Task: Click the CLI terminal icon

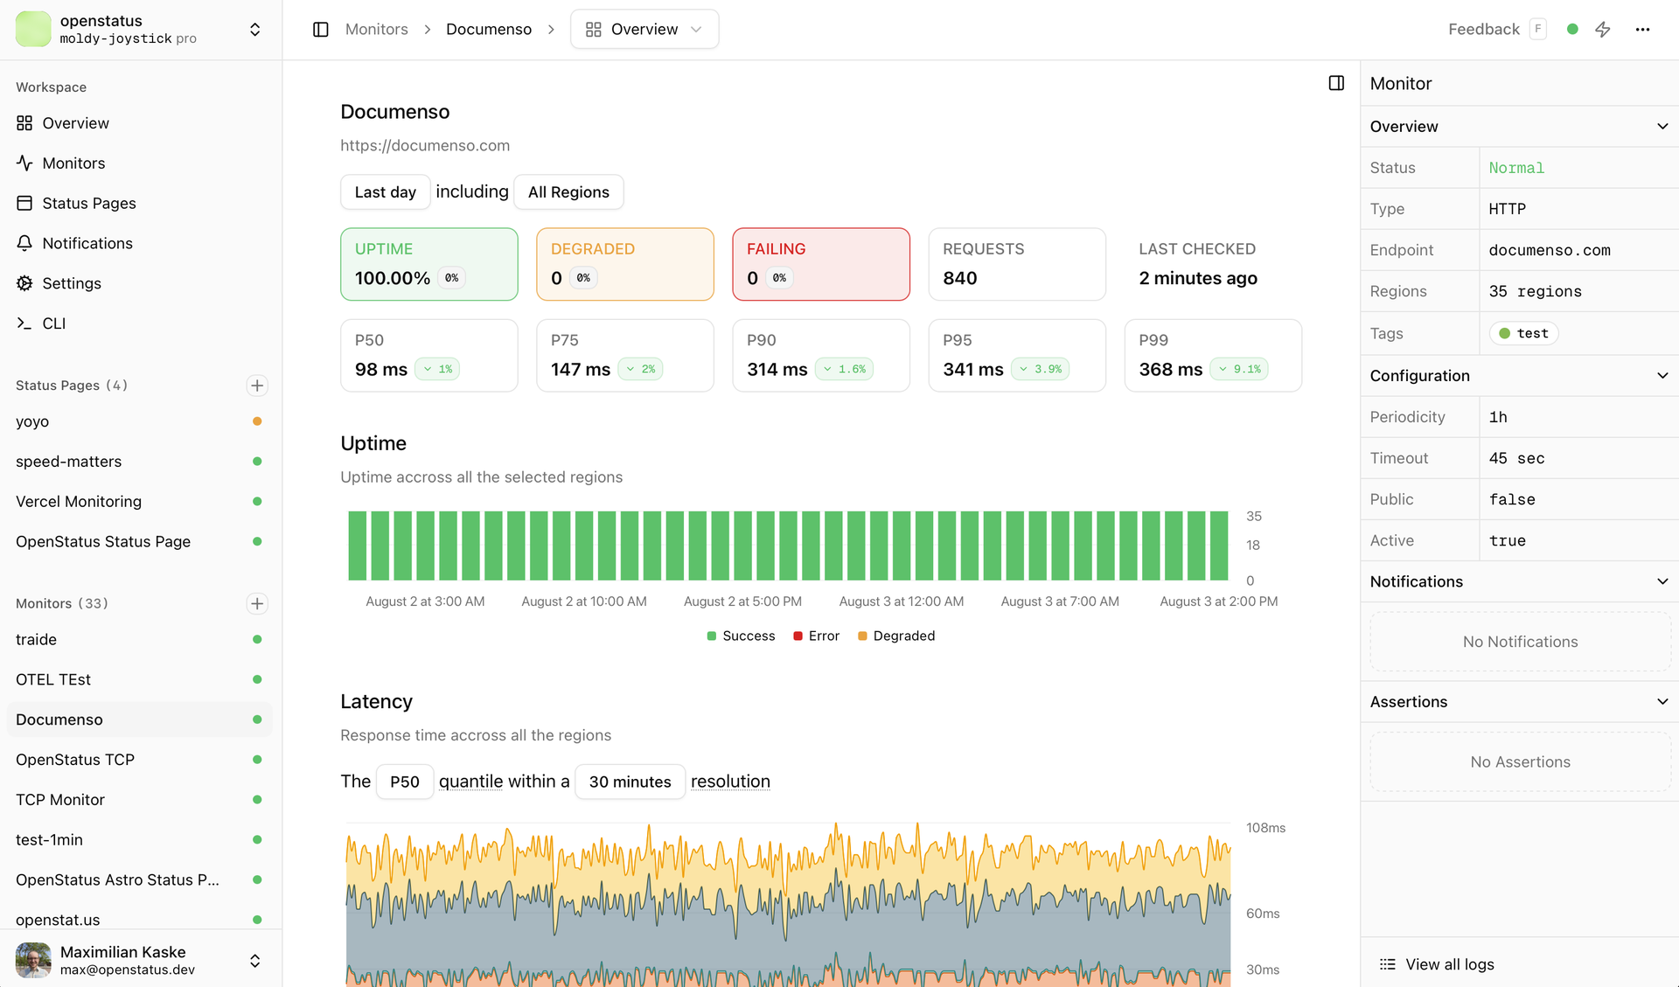Action: point(24,323)
